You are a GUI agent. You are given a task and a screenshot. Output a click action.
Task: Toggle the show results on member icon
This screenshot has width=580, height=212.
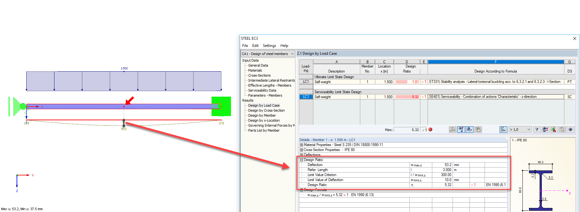(x=470, y=129)
